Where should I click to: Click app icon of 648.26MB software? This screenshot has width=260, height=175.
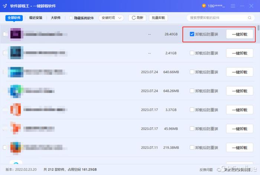(x=16, y=91)
